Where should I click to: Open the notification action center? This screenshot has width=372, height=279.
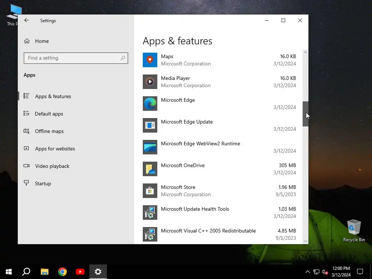(x=360, y=272)
